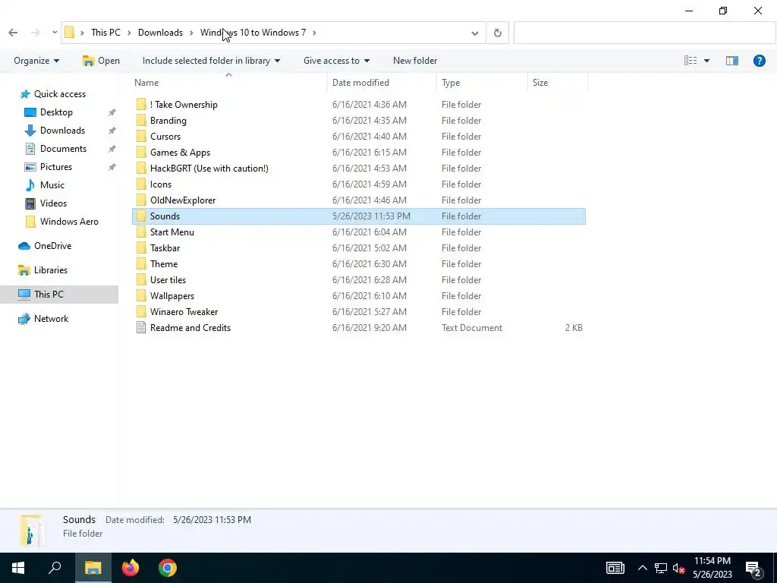Open the Give access to menu

point(336,61)
